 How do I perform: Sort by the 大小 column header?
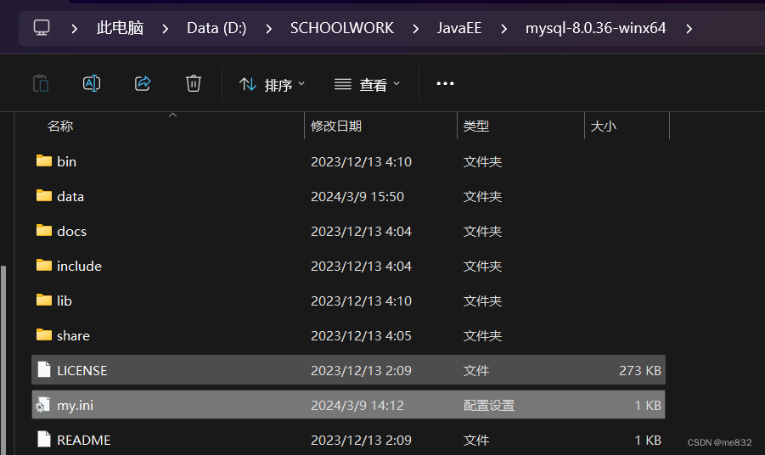click(604, 126)
